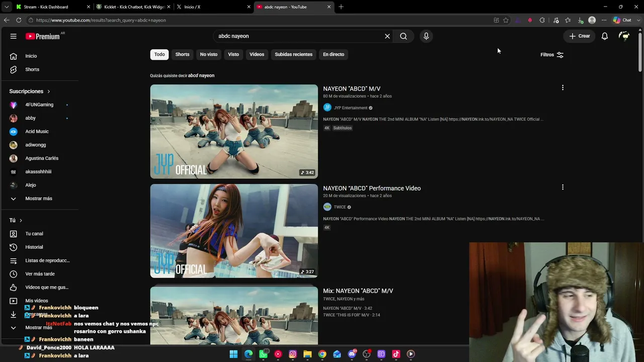
Task: Open Historial watch history
Action: pyautogui.click(x=39, y=247)
